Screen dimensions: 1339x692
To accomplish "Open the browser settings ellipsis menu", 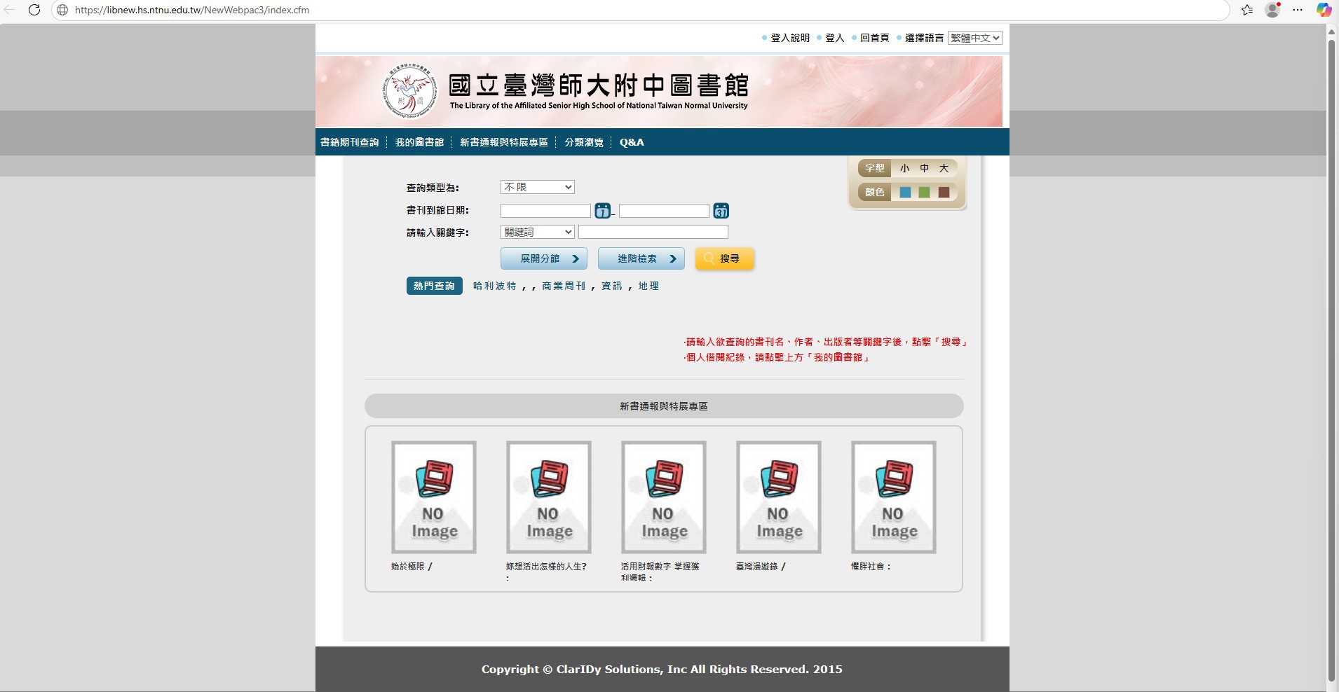I will (x=1298, y=10).
